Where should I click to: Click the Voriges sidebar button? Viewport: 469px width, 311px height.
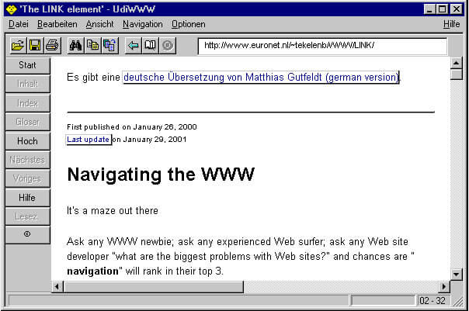(x=27, y=178)
